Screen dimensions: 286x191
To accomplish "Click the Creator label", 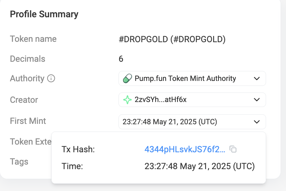I will point(24,100).
